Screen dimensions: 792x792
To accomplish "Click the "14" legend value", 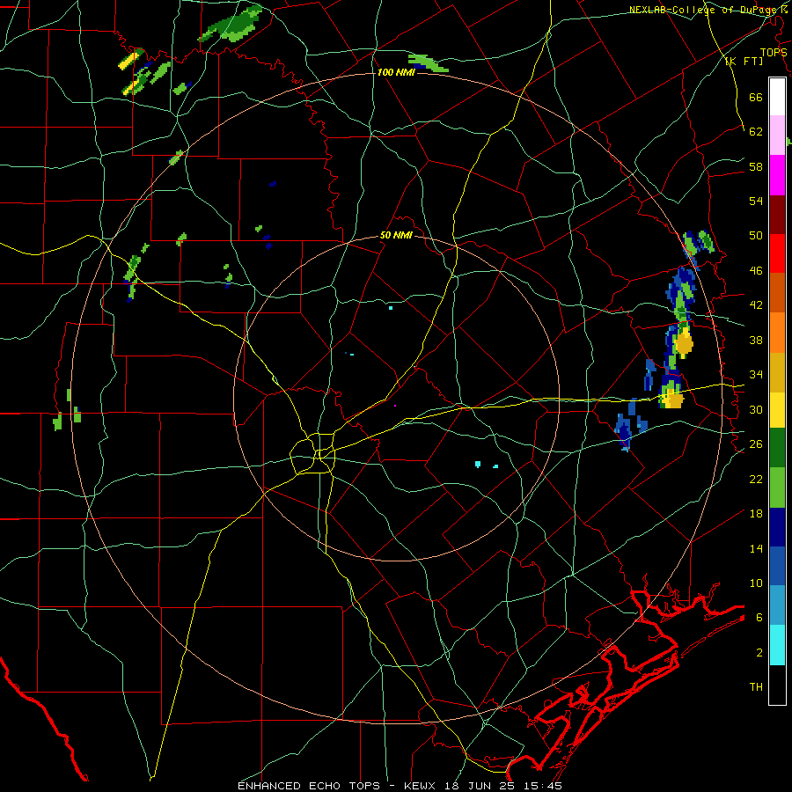I will point(756,548).
